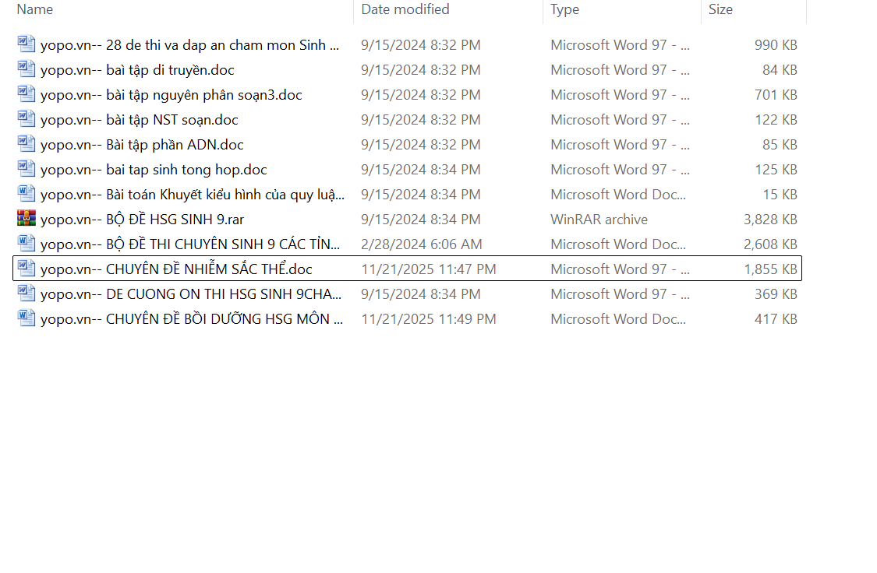Click the icon of Bài toán Khuyết kiểu hình file
The height and width of the screenshot is (573, 877).
pos(27,194)
